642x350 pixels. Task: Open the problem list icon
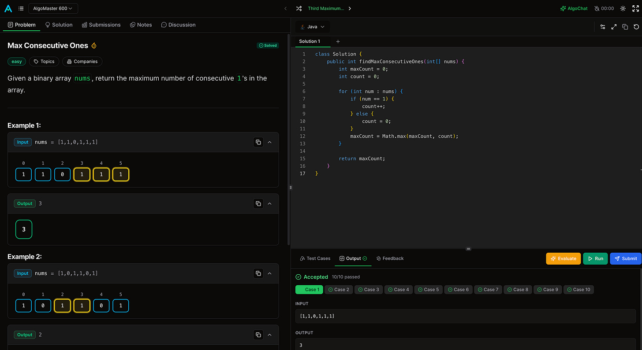point(21,8)
